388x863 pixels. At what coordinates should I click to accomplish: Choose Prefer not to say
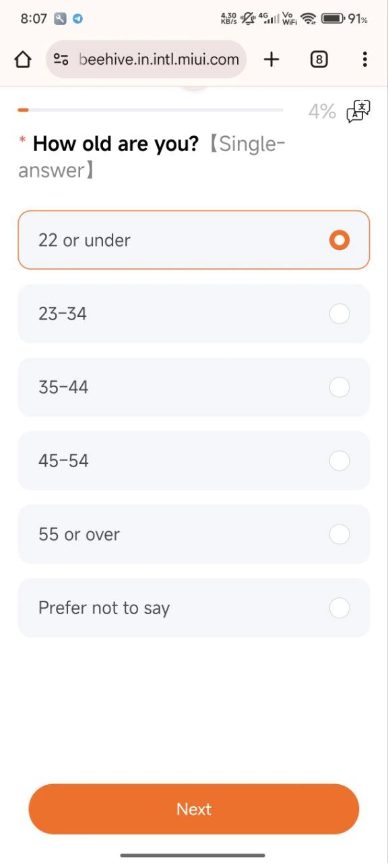194,607
